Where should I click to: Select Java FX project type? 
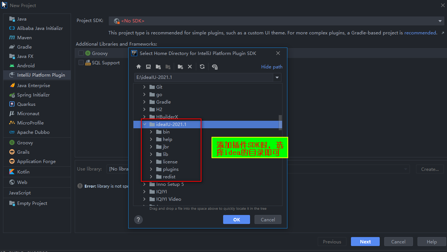pos(37,56)
